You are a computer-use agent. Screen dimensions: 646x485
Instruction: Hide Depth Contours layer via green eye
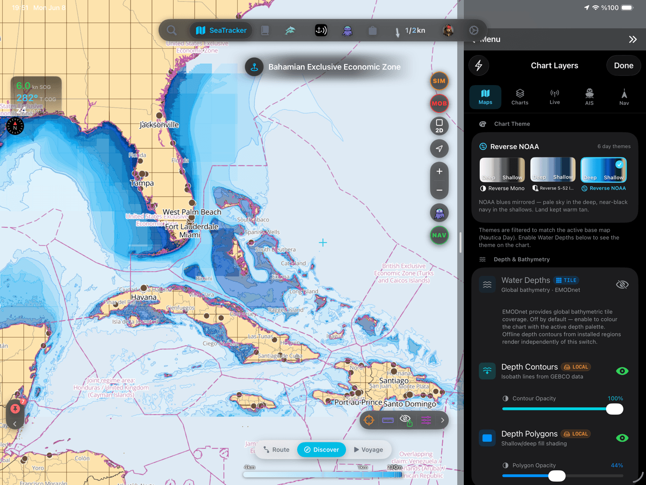click(x=622, y=371)
